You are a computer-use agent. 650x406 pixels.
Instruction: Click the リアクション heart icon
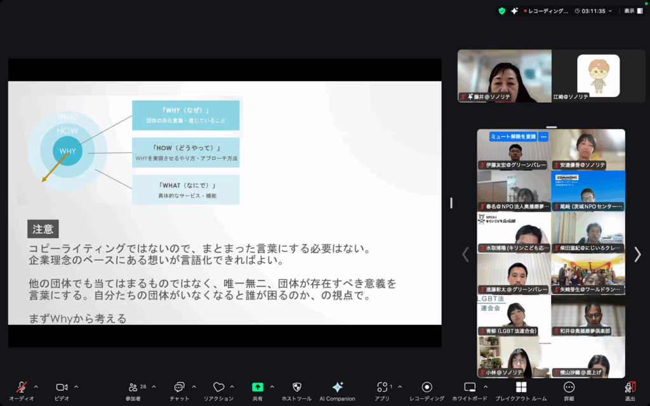pyautogui.click(x=218, y=388)
